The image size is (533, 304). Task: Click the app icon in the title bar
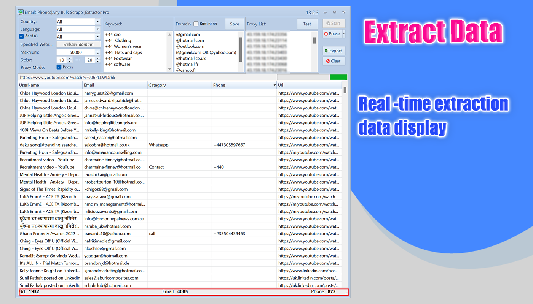(21, 12)
